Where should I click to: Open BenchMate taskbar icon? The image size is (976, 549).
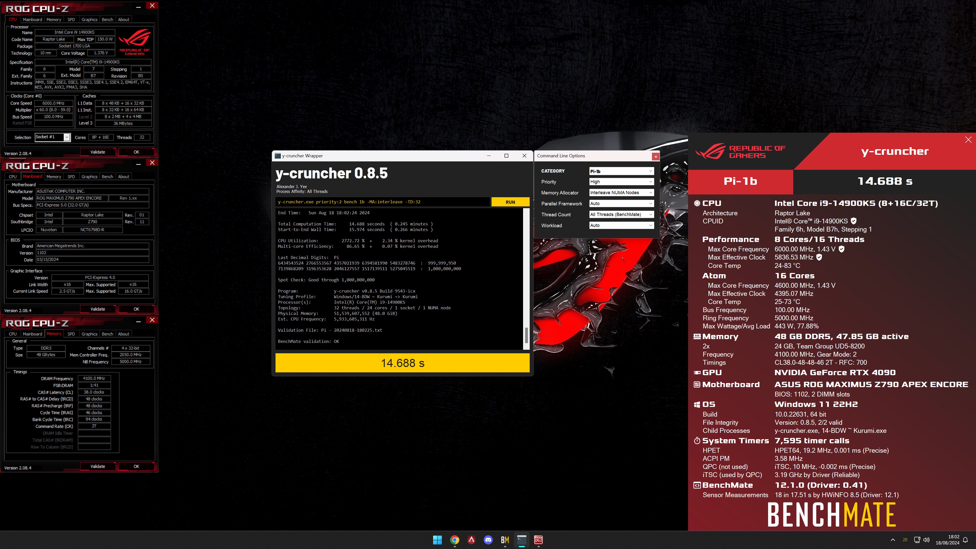click(505, 540)
